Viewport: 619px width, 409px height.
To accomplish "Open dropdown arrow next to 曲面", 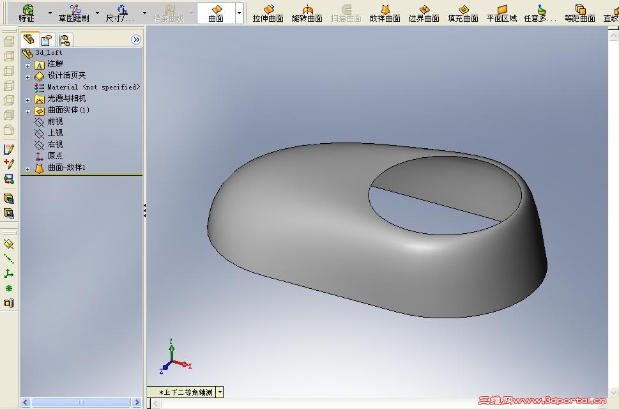I will click(x=239, y=13).
